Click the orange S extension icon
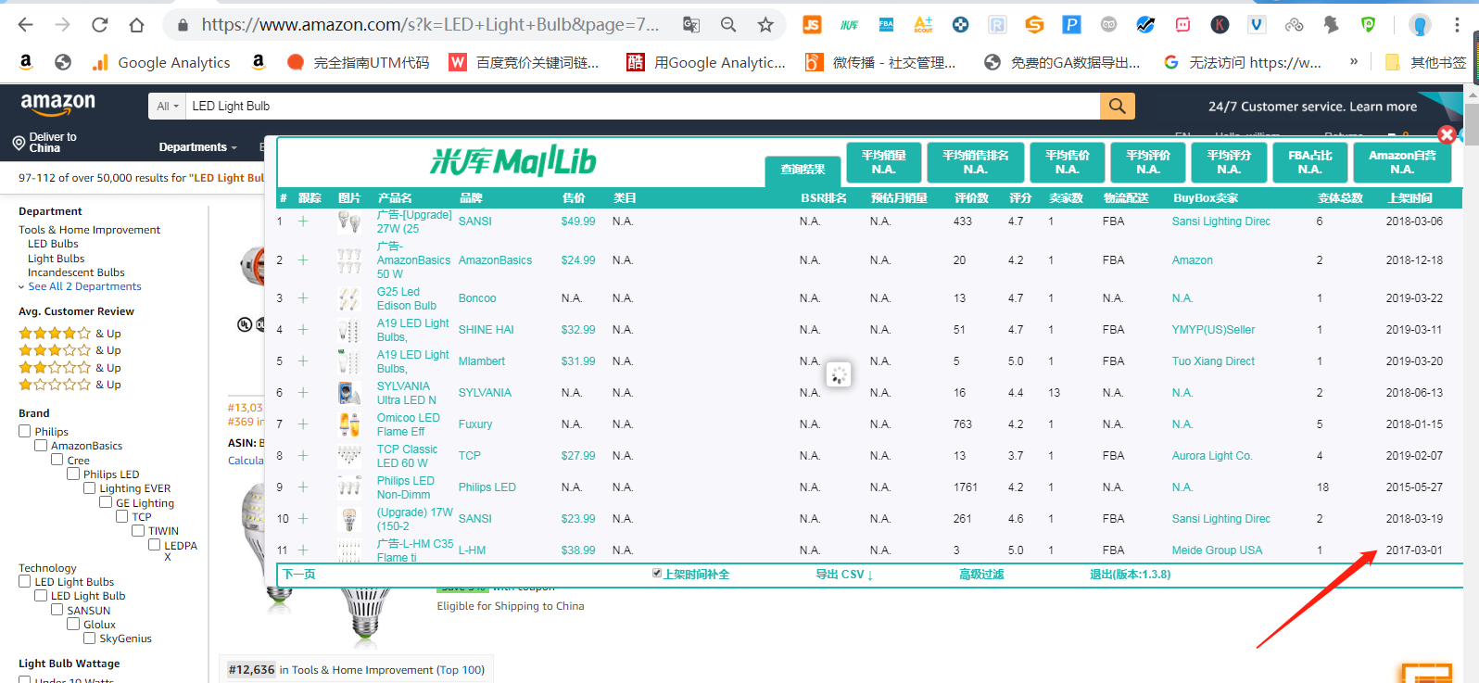Screen dimensions: 1479x683 [x=1034, y=25]
